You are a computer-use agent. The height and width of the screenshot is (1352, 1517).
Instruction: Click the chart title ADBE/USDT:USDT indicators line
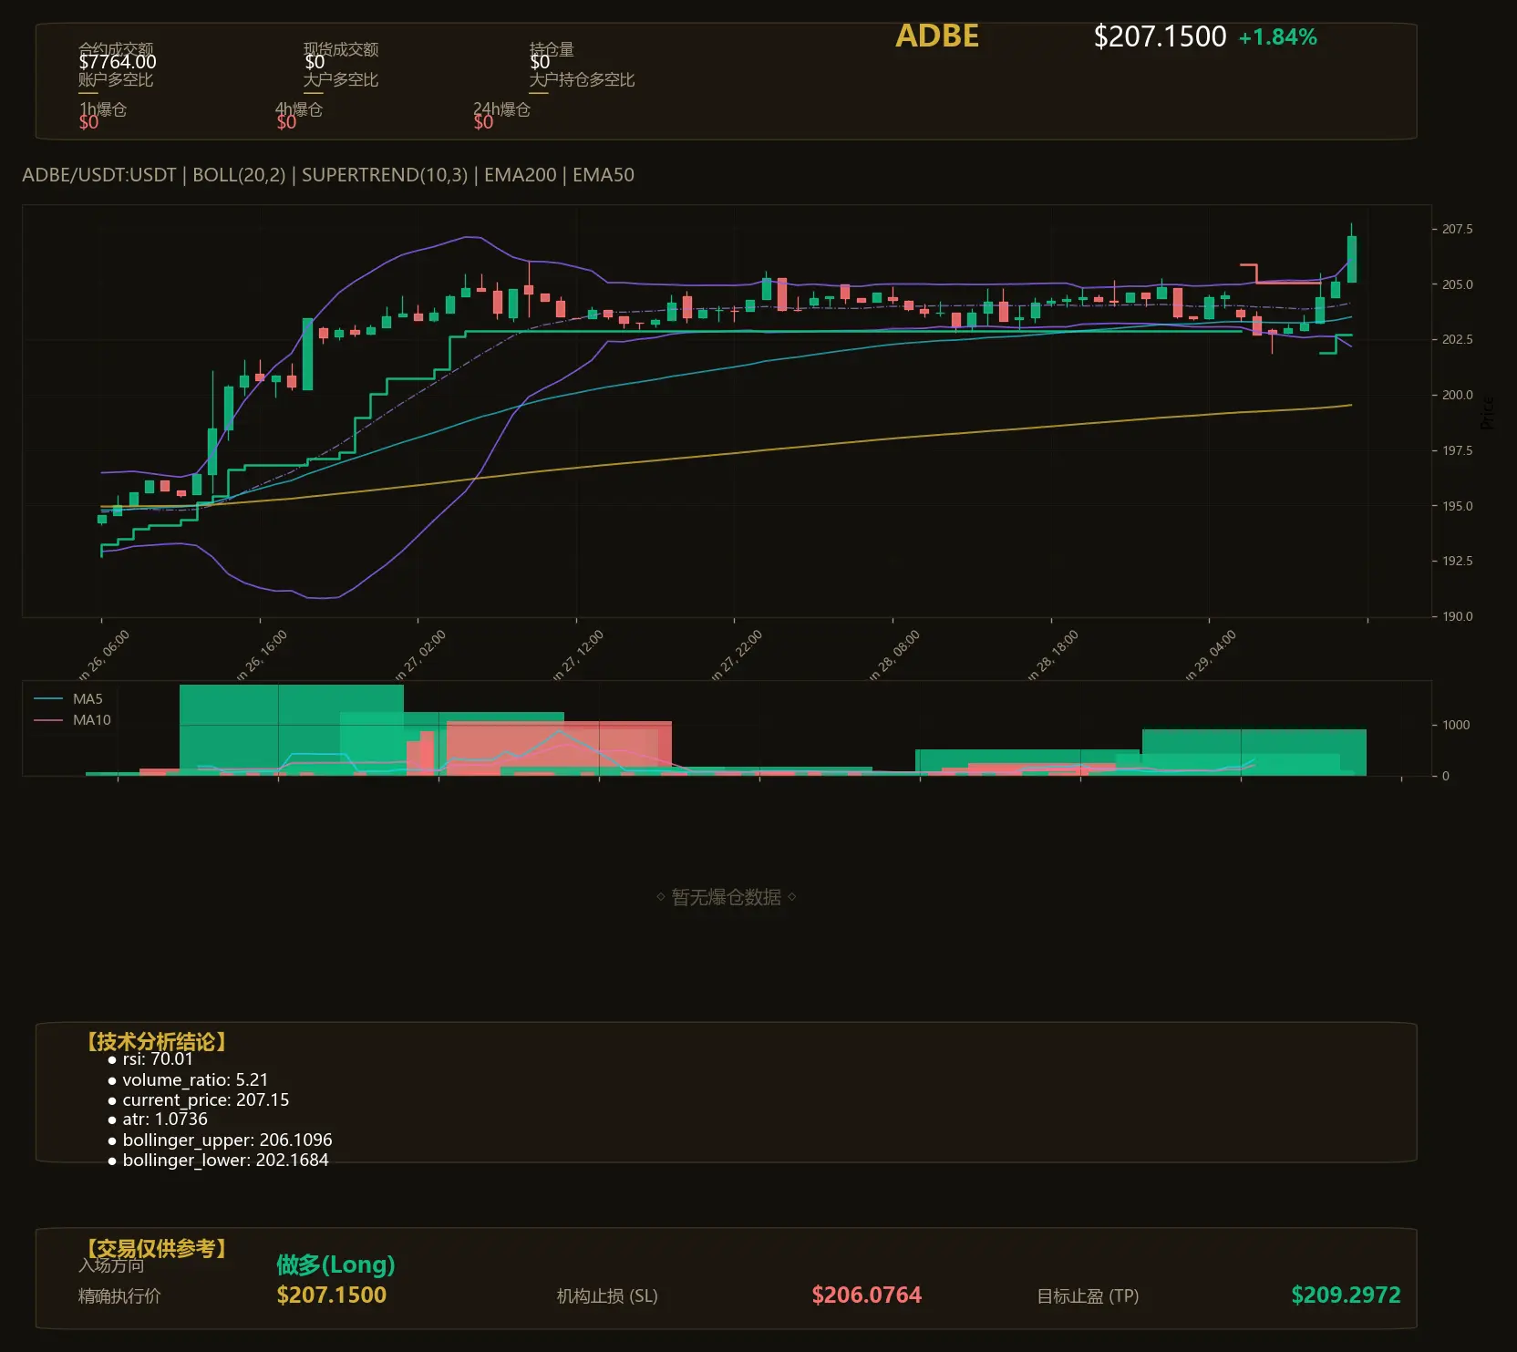click(328, 175)
